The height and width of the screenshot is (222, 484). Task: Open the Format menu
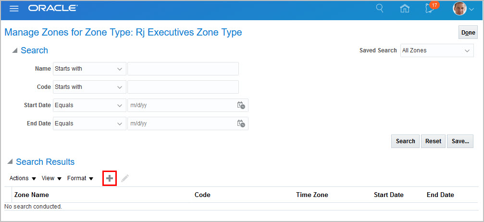pyautogui.click(x=80, y=178)
